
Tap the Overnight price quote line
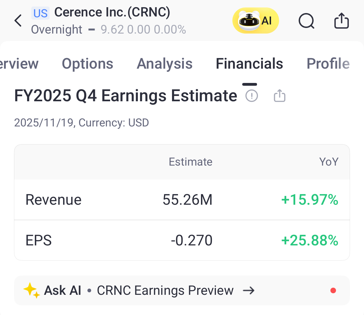(109, 30)
